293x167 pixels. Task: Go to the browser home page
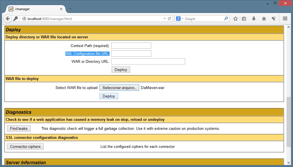click(264, 19)
